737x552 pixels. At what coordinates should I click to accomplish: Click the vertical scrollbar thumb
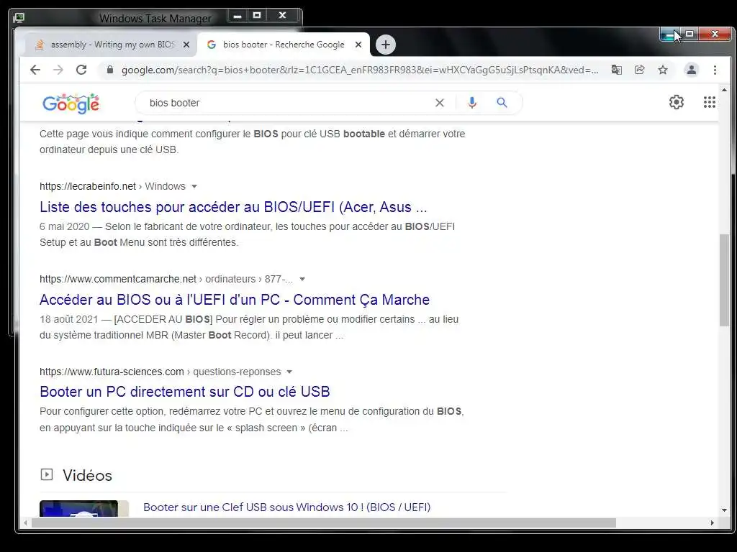pos(724,280)
